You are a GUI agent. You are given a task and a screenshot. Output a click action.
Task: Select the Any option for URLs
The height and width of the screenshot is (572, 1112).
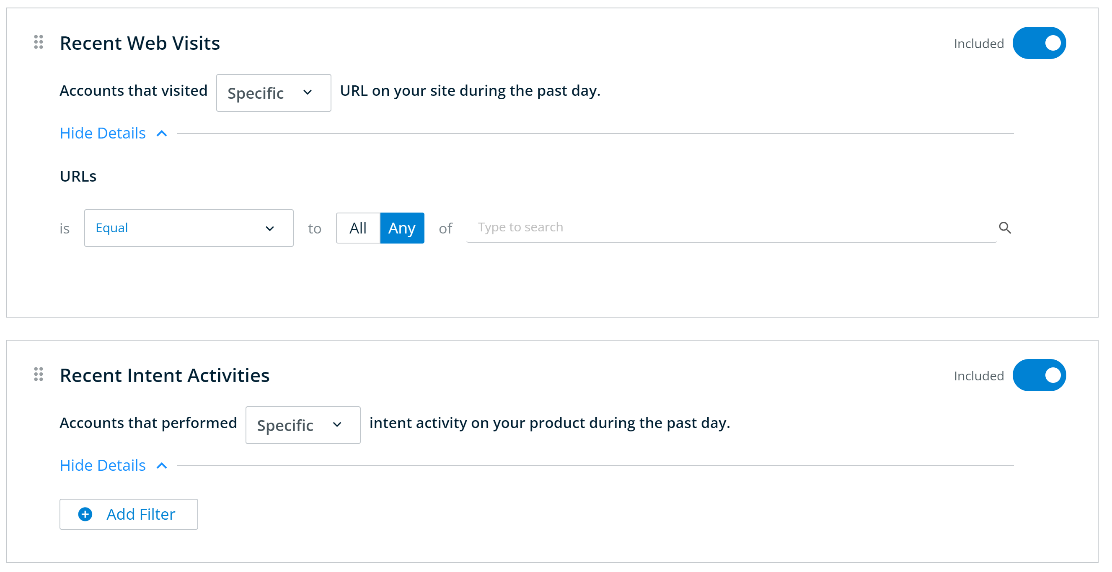pos(402,228)
